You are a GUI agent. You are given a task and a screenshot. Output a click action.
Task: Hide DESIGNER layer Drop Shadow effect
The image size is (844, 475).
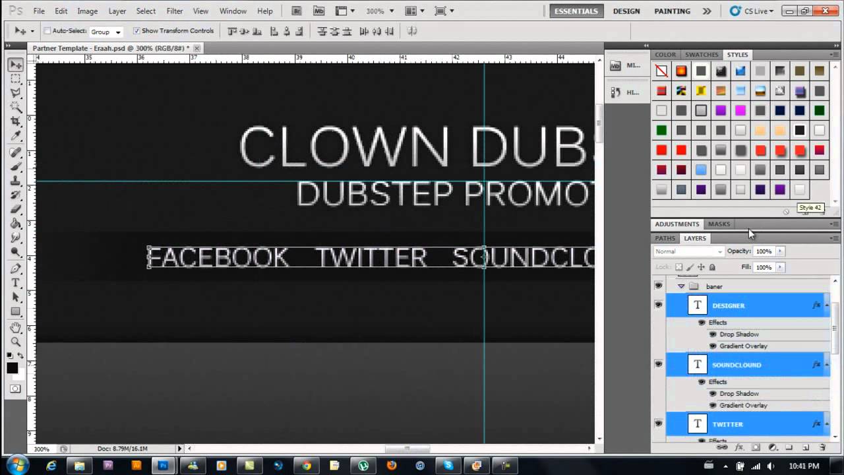(x=713, y=334)
